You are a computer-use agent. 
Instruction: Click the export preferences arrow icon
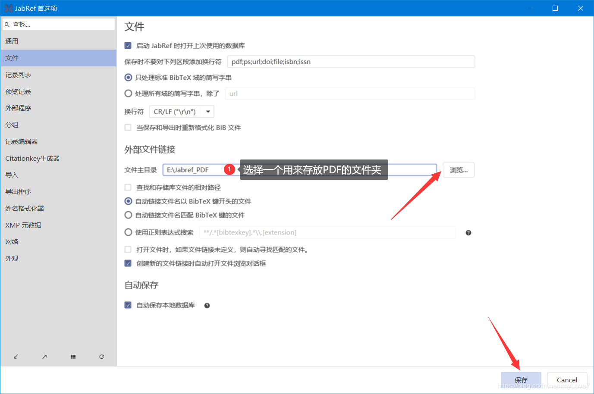(x=44, y=356)
